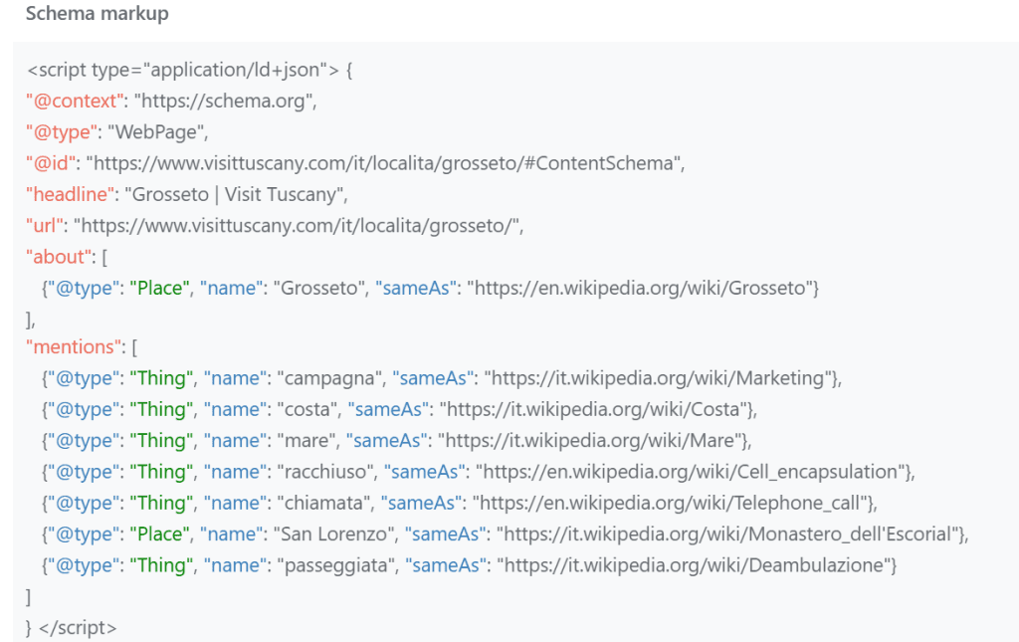Click the "@context" key

point(75,101)
